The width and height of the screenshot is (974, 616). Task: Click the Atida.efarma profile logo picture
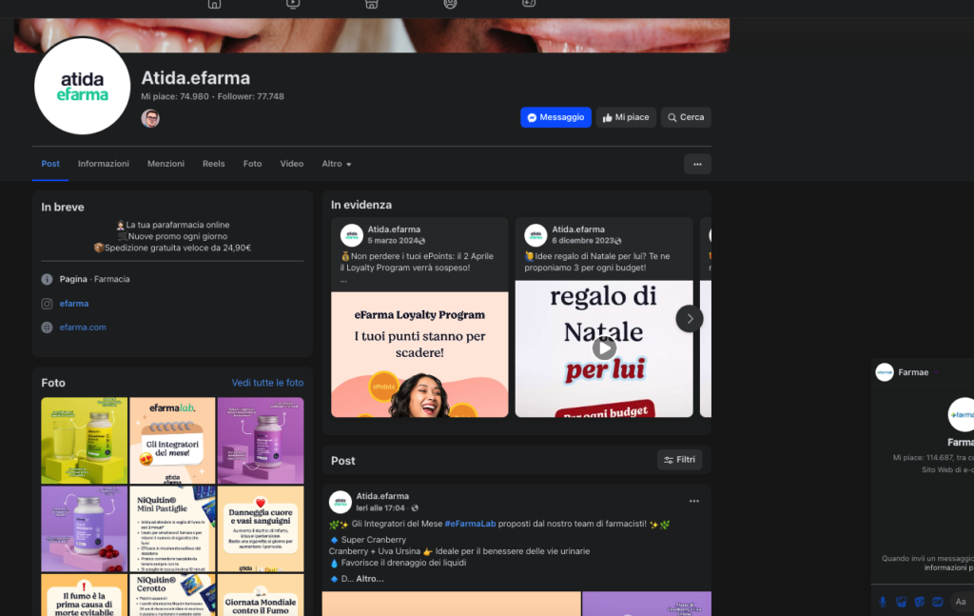coord(82,86)
